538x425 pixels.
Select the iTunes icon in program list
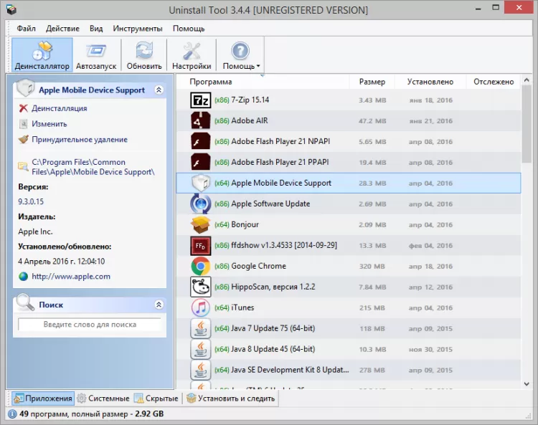[200, 307]
